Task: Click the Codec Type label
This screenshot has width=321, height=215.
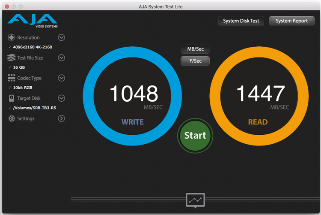Action: [29, 78]
